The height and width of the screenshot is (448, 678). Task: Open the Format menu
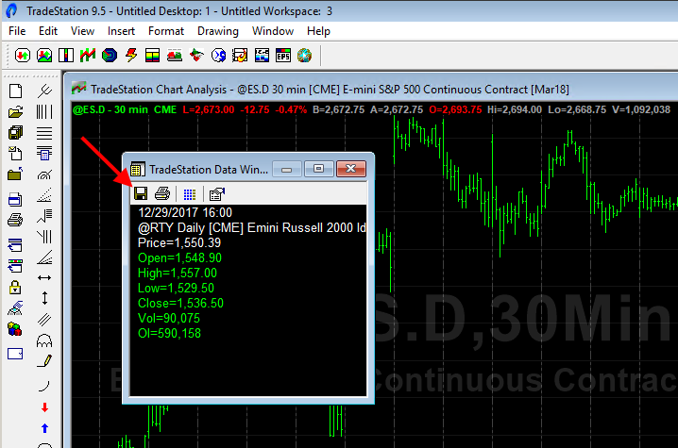pos(166,31)
